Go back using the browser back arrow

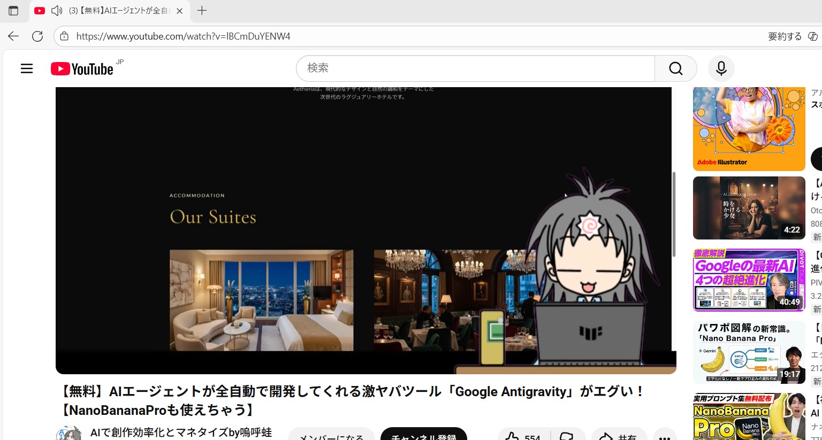pos(13,36)
